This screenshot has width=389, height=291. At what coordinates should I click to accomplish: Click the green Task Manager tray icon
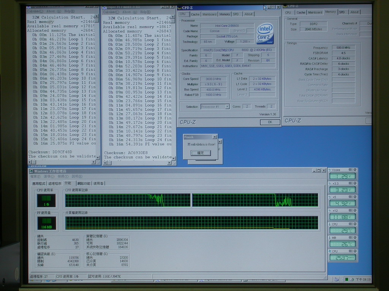[346, 279]
